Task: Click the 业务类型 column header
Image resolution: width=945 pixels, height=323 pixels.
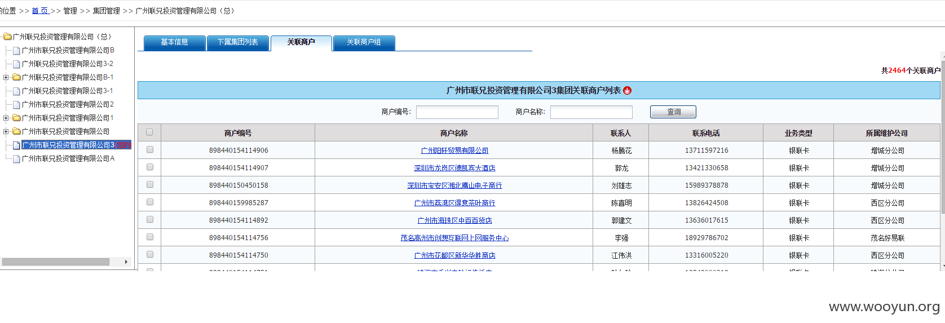Action: [798, 133]
